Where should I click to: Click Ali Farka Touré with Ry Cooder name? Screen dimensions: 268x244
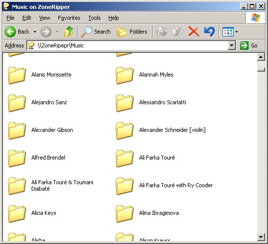coord(176,185)
